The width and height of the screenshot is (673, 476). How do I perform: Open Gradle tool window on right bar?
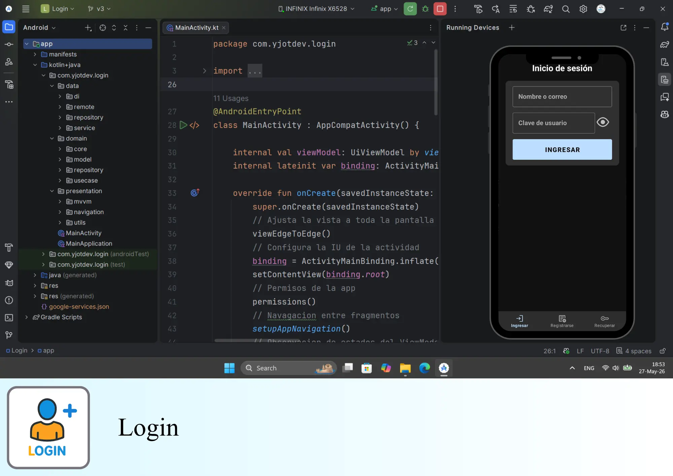click(x=665, y=44)
